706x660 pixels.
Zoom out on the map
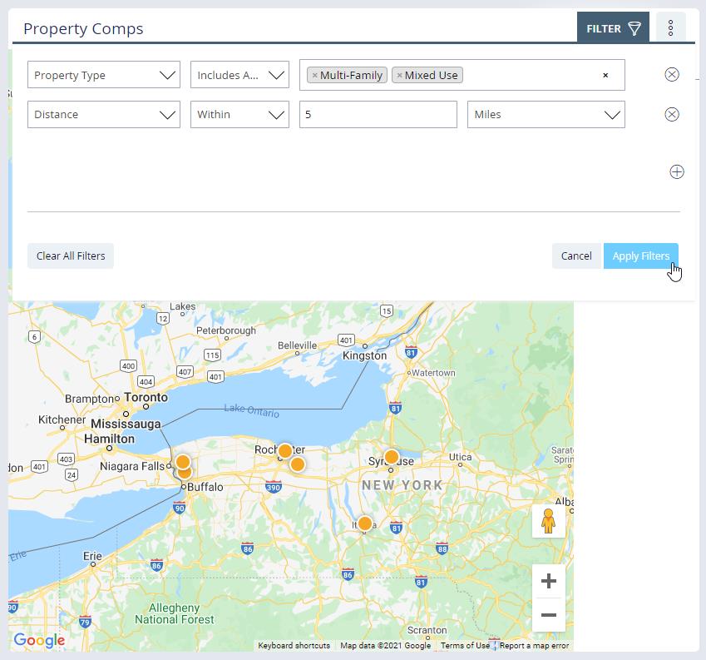(549, 615)
